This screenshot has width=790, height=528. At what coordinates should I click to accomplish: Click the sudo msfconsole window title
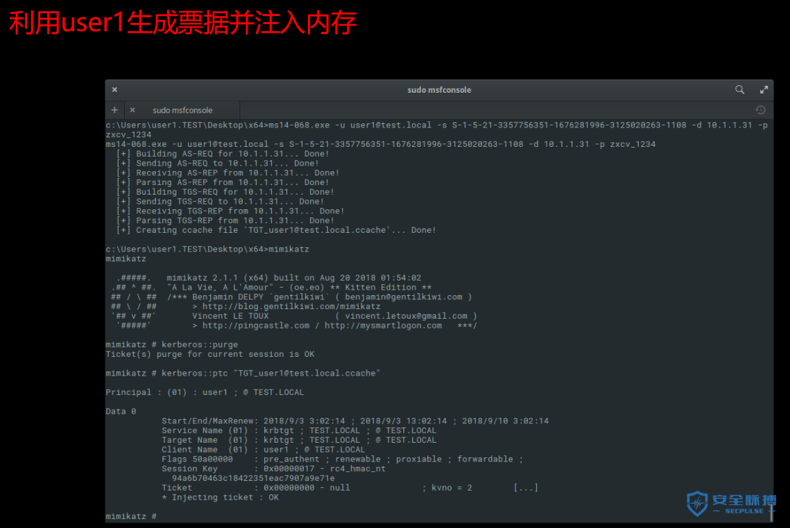tap(439, 90)
